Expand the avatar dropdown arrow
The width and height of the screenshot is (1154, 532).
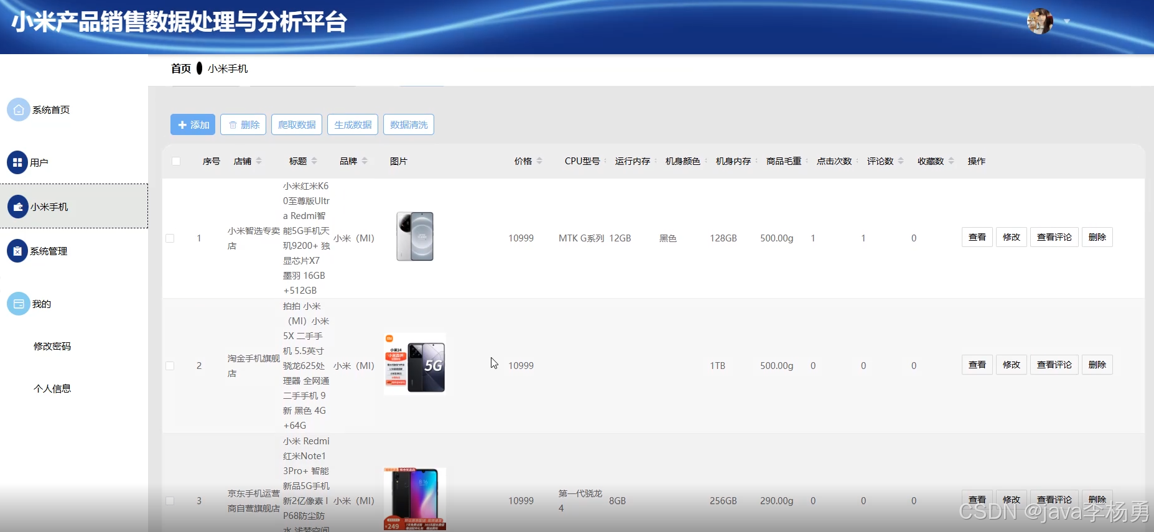pyautogui.click(x=1067, y=21)
